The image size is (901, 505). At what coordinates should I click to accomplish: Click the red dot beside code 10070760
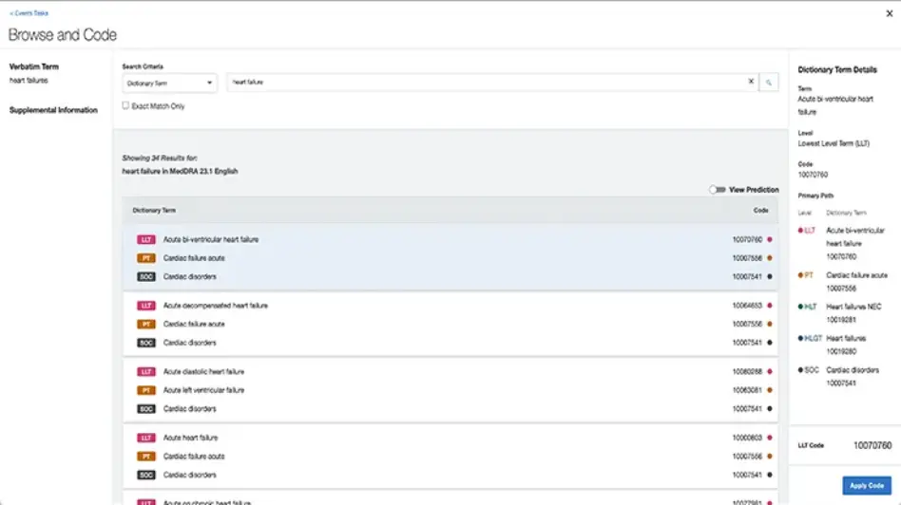tap(770, 239)
